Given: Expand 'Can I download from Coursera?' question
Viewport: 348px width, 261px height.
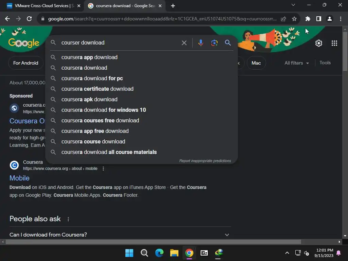Looking at the screenshot, I should [x=120, y=234].
